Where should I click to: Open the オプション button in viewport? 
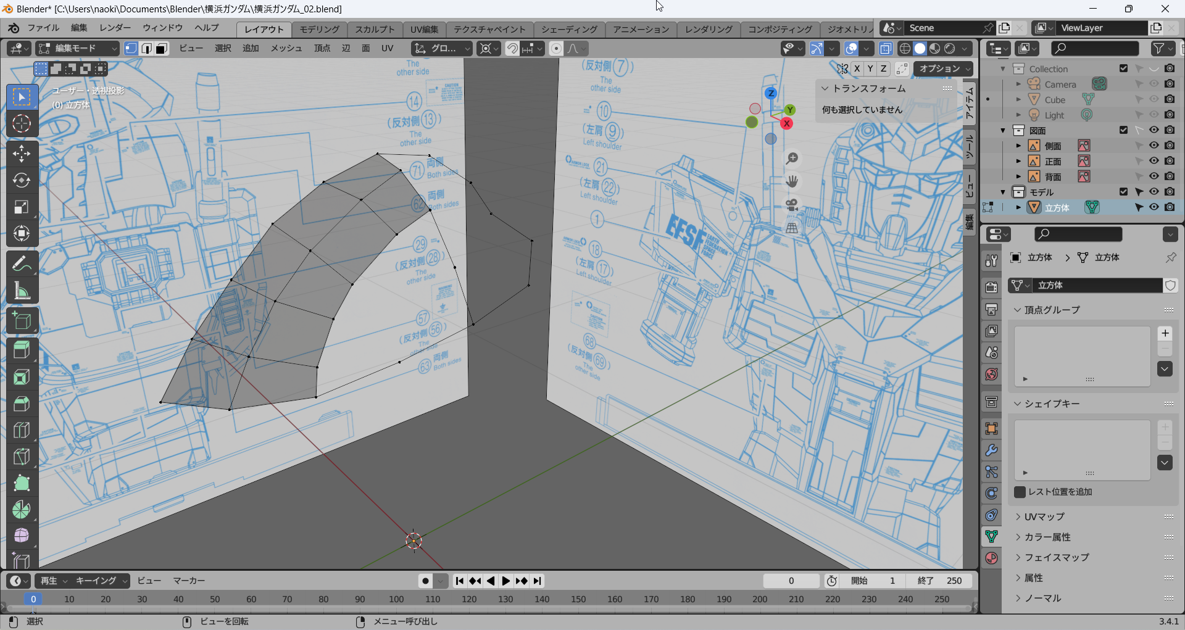pyautogui.click(x=942, y=68)
